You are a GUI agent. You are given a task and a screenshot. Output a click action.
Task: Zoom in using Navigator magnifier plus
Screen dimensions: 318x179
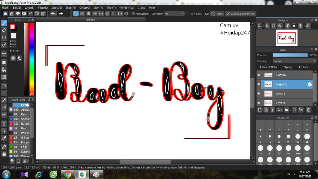267,26
